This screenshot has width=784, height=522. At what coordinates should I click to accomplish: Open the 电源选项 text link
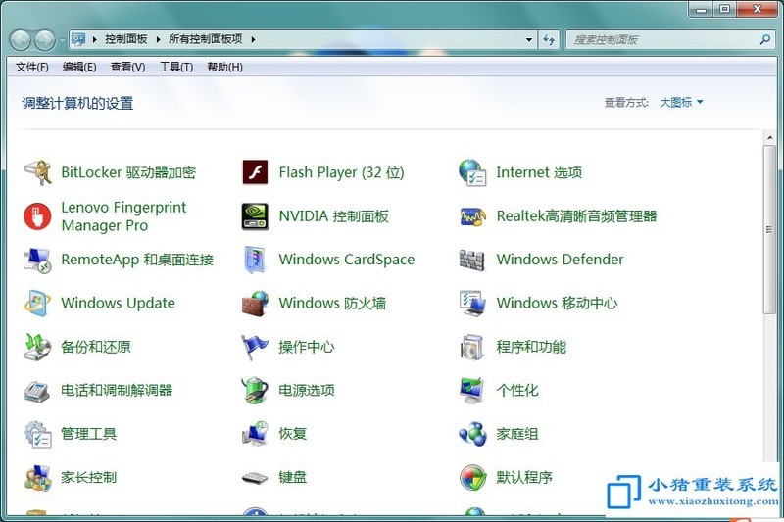[x=307, y=390]
